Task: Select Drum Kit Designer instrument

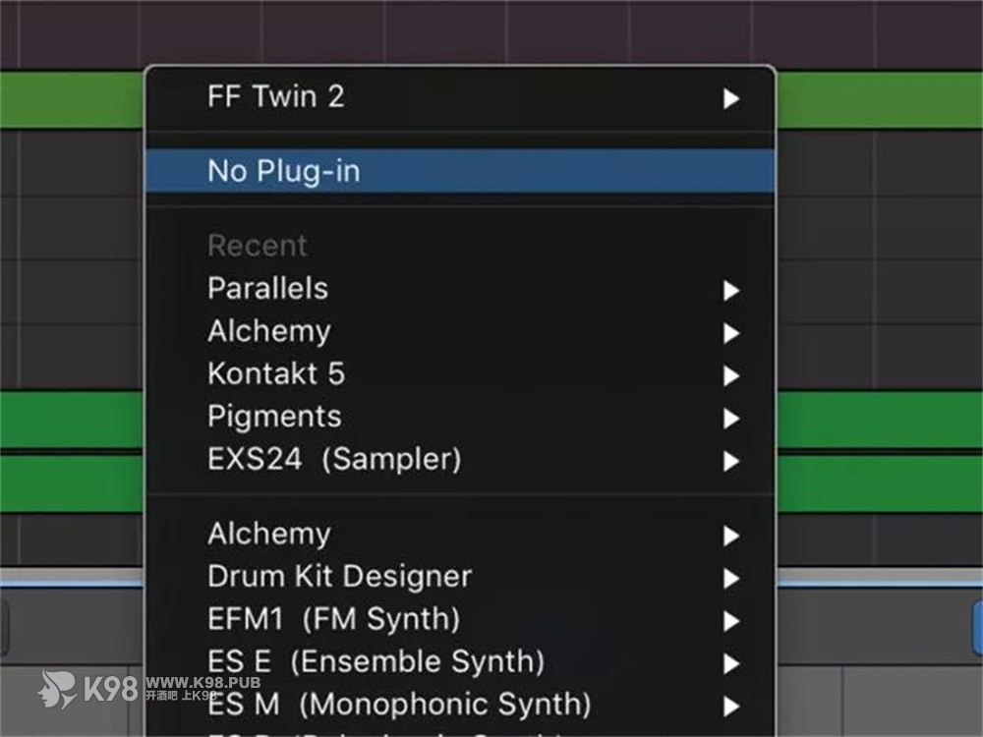Action: point(460,577)
